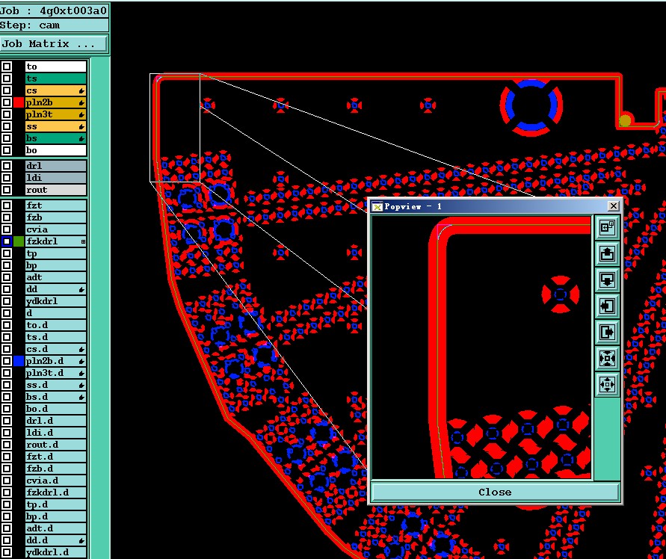
Task: Select the to.d layer name
Action: coord(55,325)
